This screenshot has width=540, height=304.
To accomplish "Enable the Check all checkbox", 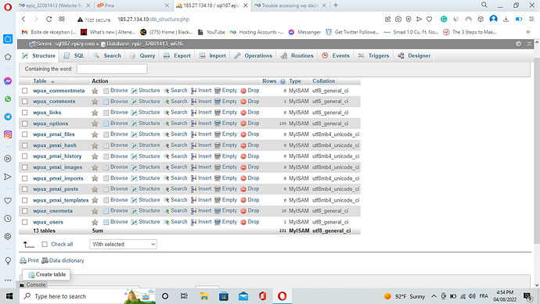I will (x=45, y=244).
